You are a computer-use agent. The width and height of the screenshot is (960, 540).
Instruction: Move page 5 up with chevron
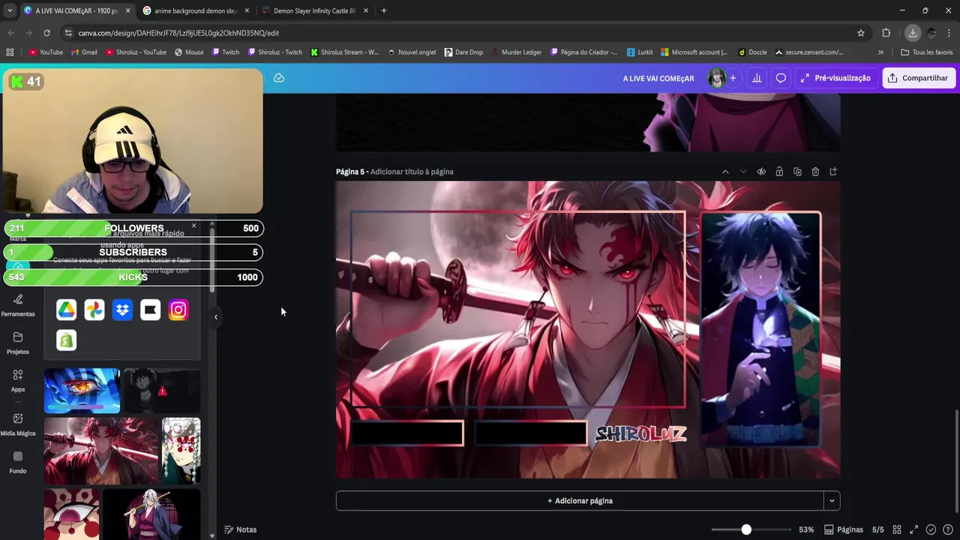click(x=725, y=172)
